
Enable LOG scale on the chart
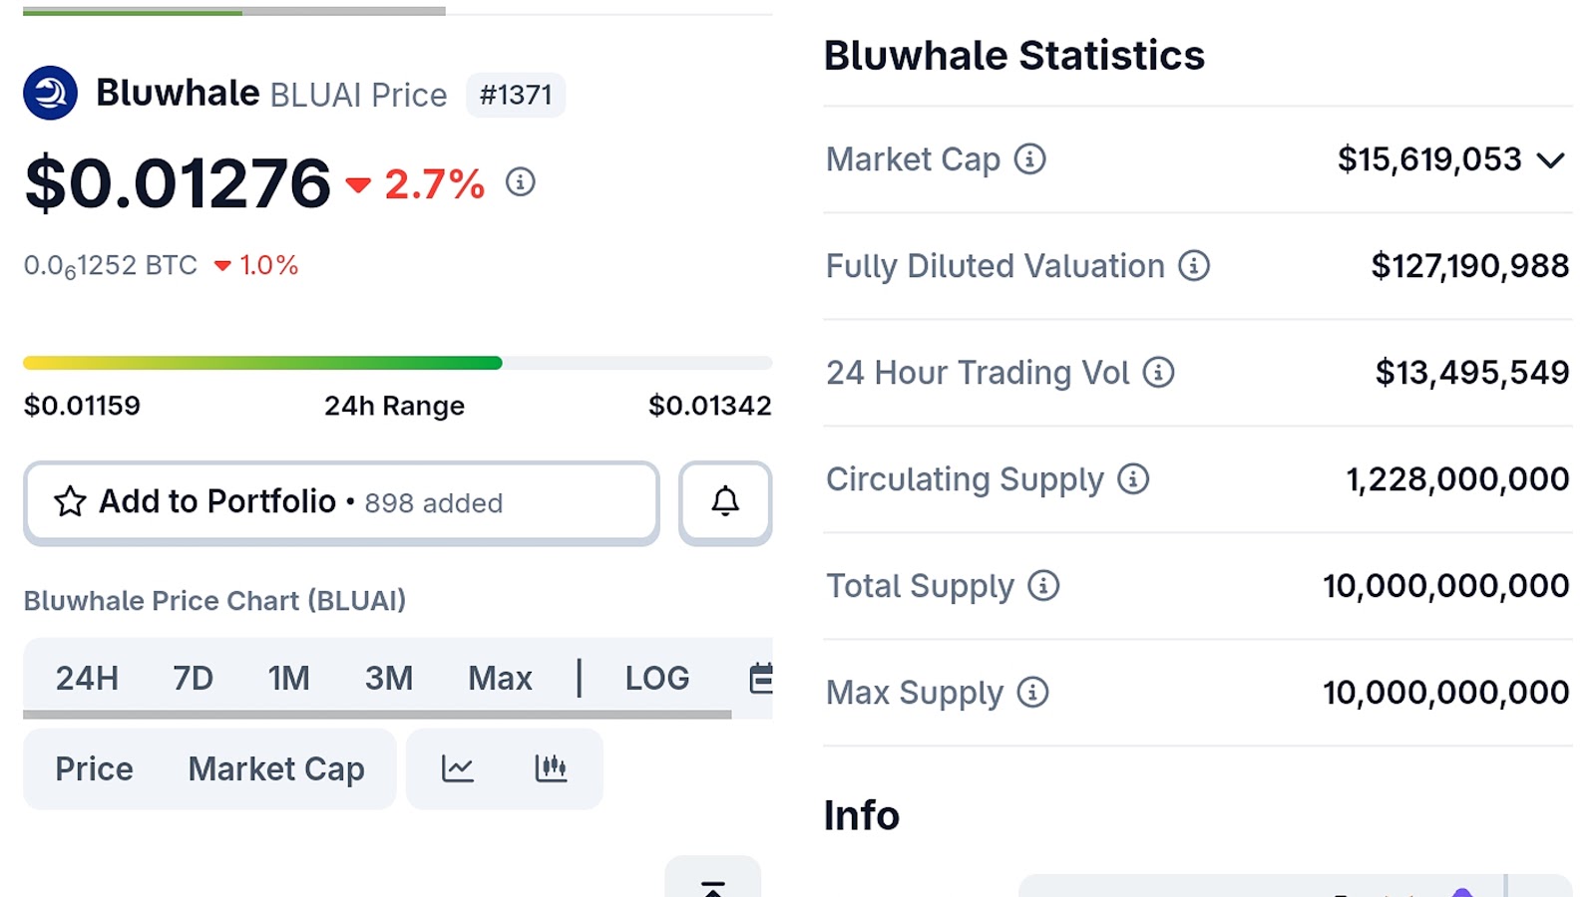[656, 677]
